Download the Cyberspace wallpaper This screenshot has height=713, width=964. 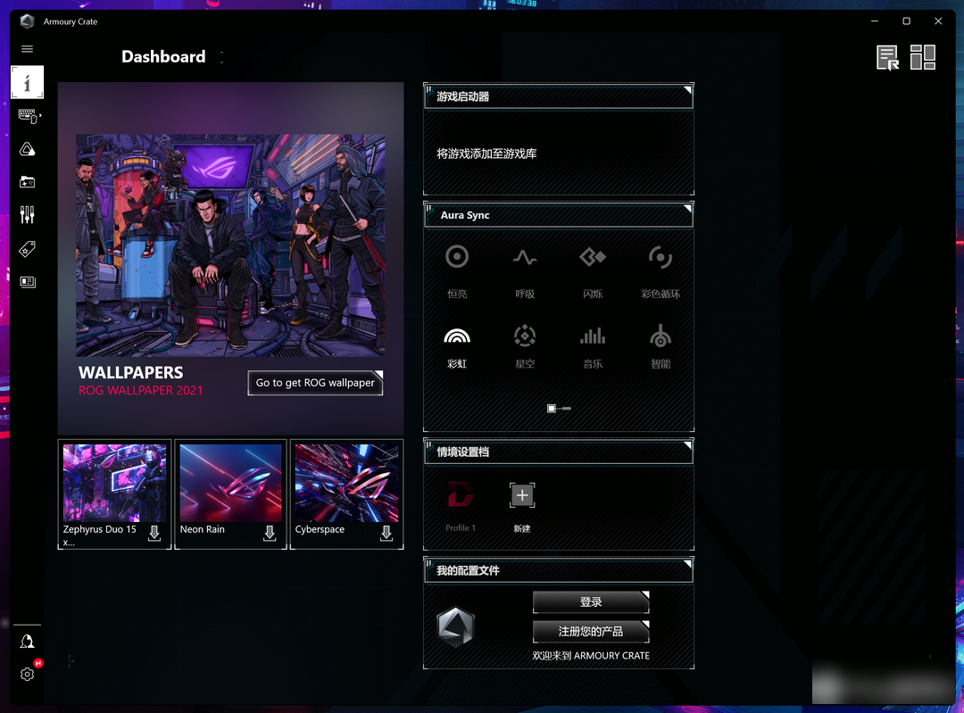[x=386, y=533]
